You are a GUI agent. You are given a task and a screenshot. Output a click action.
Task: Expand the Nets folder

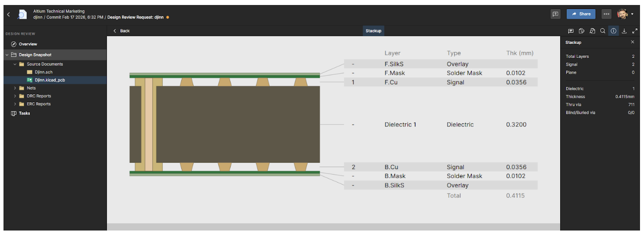pyautogui.click(x=15, y=88)
